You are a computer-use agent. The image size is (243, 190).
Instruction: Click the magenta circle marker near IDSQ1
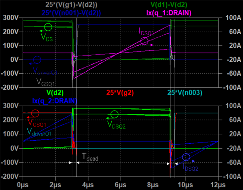(144, 41)
